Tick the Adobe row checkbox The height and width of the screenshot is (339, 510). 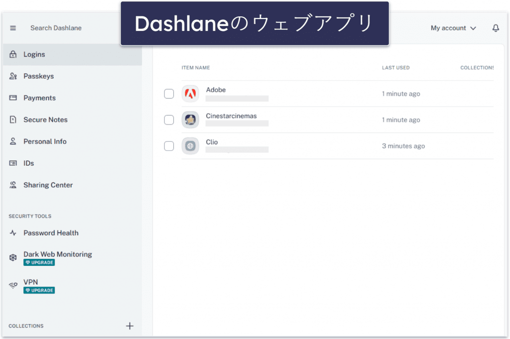169,94
